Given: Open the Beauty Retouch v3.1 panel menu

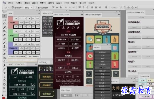Looking at the screenshot, I should coord(36,64).
